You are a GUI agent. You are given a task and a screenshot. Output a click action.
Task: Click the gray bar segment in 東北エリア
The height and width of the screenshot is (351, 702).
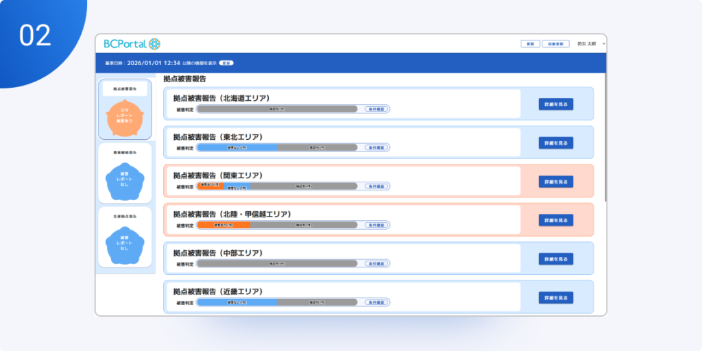pyautogui.click(x=317, y=147)
